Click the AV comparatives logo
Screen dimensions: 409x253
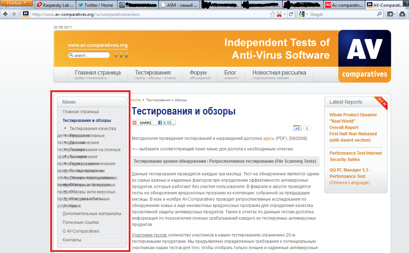click(364, 56)
